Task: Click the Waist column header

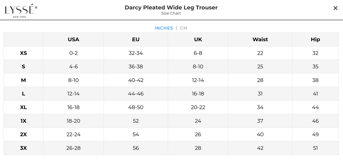Action: point(260,39)
